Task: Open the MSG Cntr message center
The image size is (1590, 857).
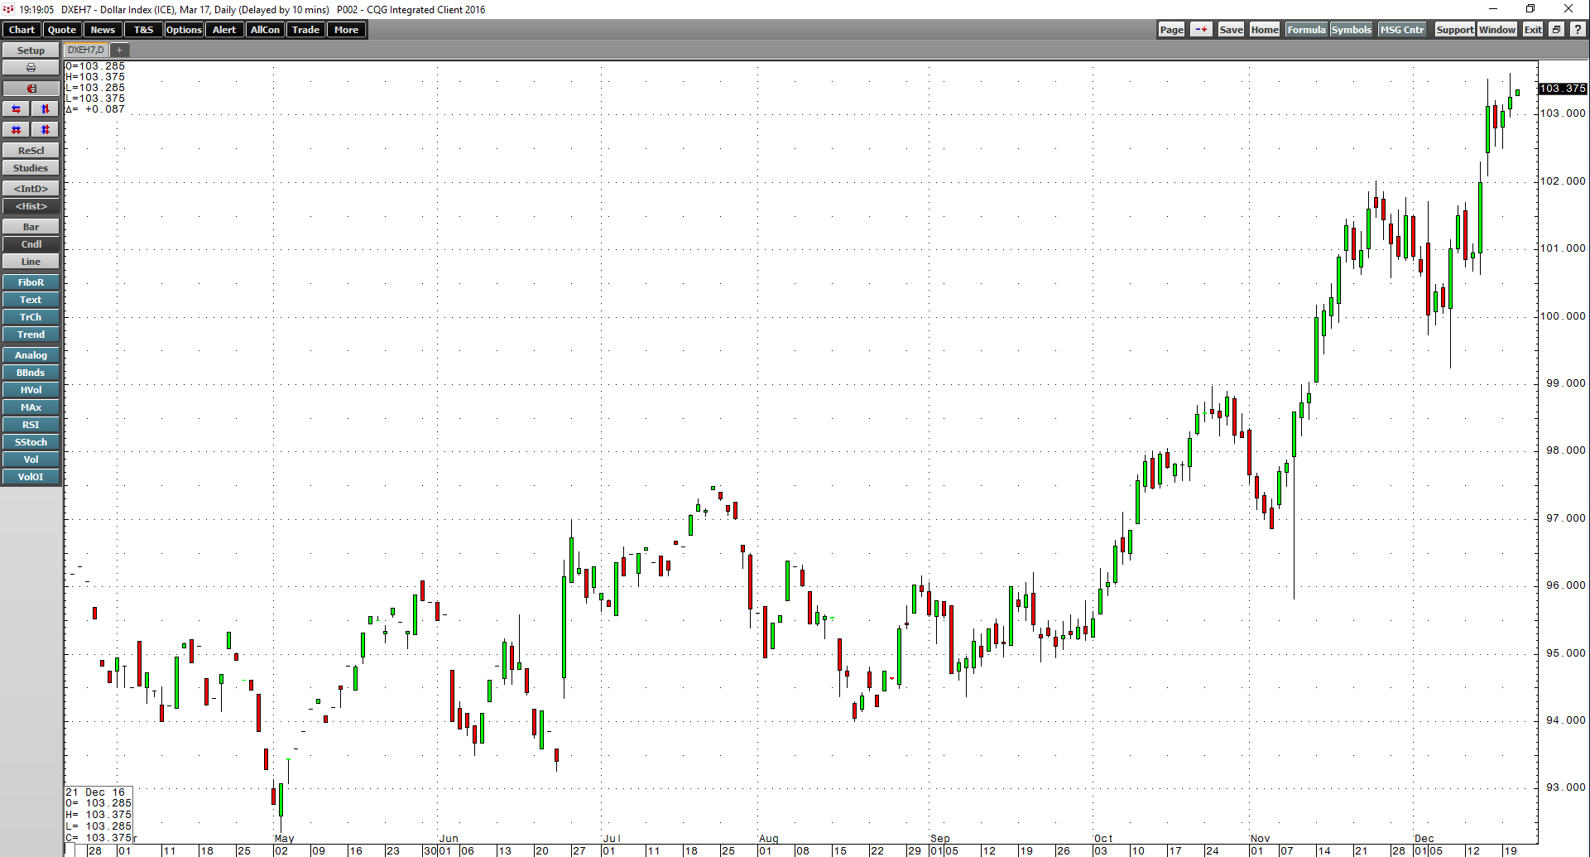Action: pyautogui.click(x=1402, y=30)
